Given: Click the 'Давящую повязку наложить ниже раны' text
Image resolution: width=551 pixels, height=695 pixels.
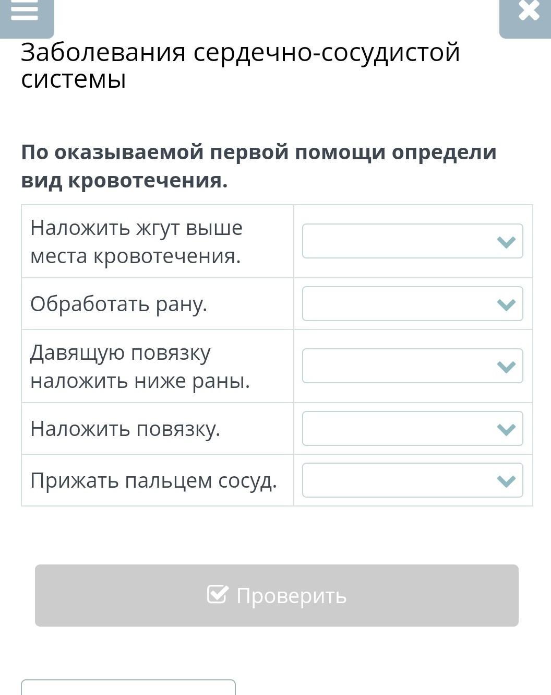Looking at the screenshot, I should pyautogui.click(x=140, y=367).
